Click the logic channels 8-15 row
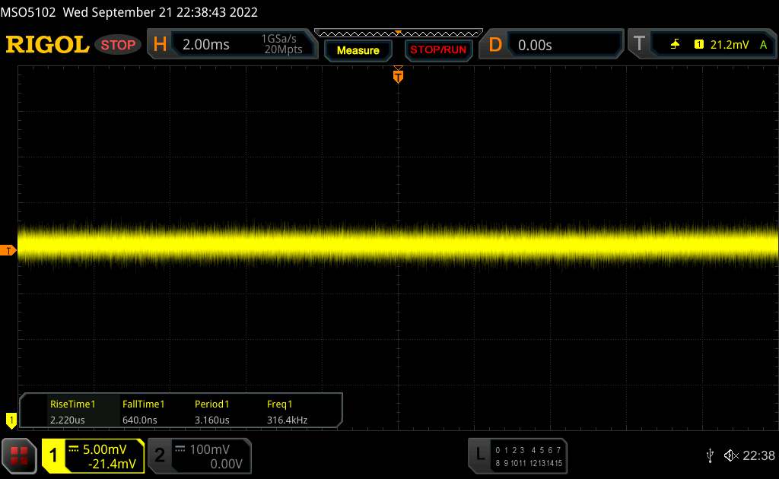This screenshot has width=779, height=479. 529,463
